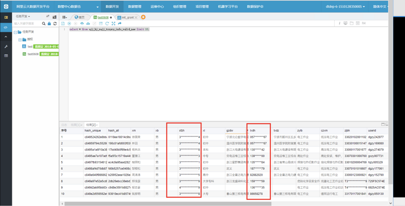Screen dimensions: 405x206
Task: Click the magnifier search icon in task panel
Action: (x=44, y=23)
